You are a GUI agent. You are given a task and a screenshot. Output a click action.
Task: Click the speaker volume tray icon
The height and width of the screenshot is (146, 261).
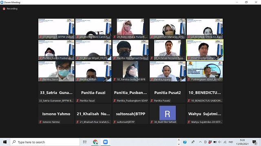tap(220, 142)
